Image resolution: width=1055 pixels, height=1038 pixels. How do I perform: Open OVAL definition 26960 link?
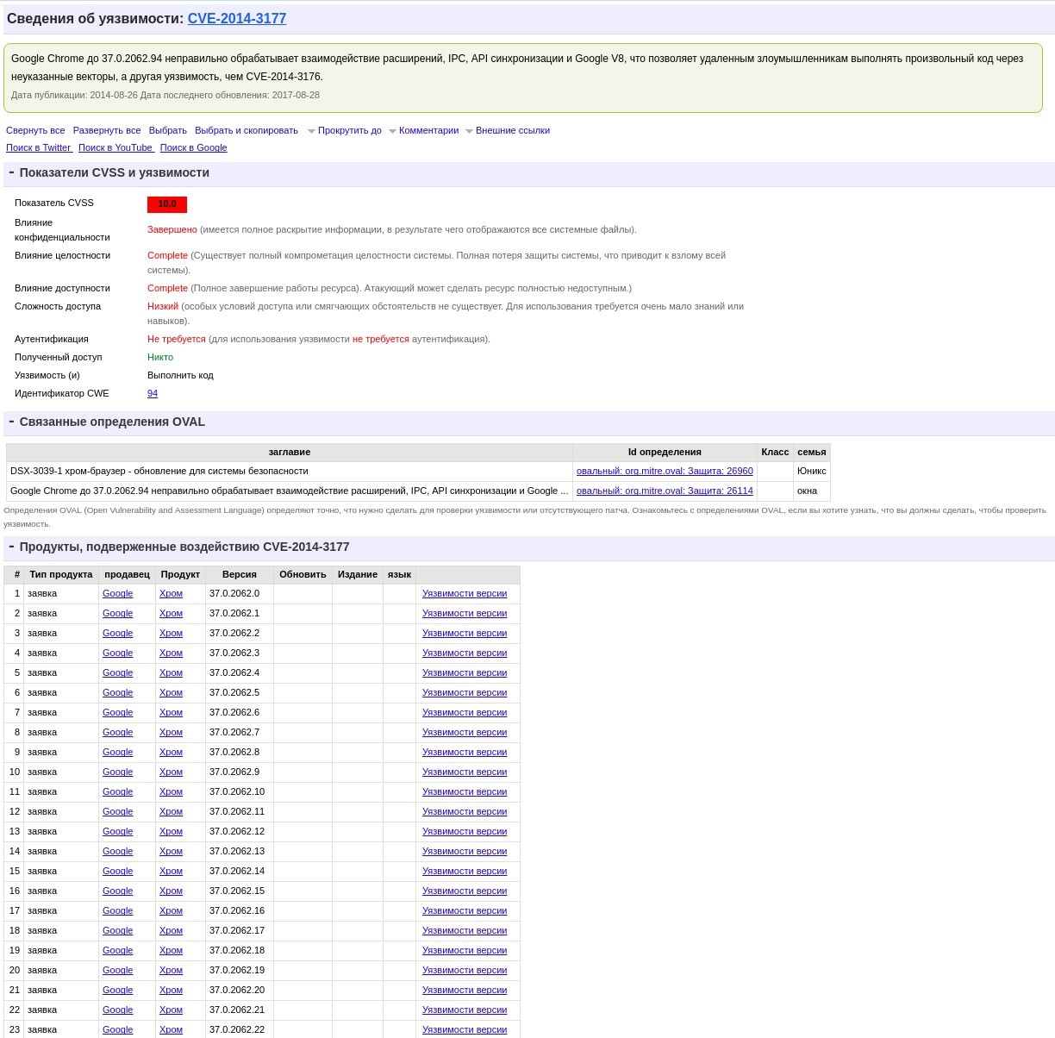click(x=665, y=472)
